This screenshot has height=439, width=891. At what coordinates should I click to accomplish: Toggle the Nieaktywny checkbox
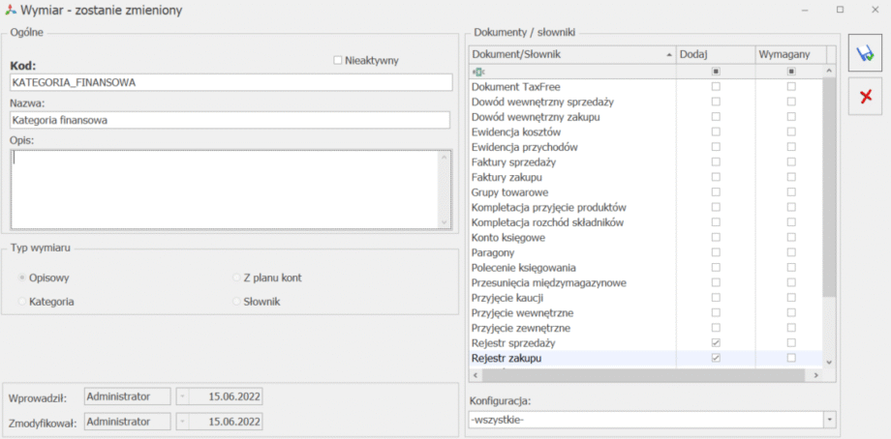[x=338, y=60]
